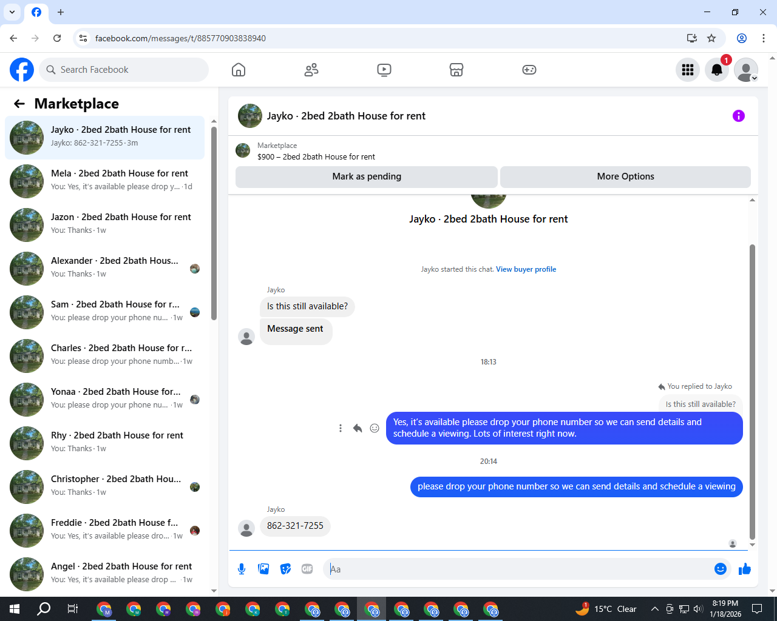Open Chrome's three-dot menu
The height and width of the screenshot is (621, 777).
(x=764, y=38)
